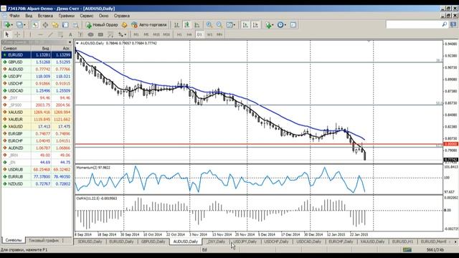Select the horizontal line drawing tool
Viewport: 459px width, 258px height.
(x=40, y=34)
